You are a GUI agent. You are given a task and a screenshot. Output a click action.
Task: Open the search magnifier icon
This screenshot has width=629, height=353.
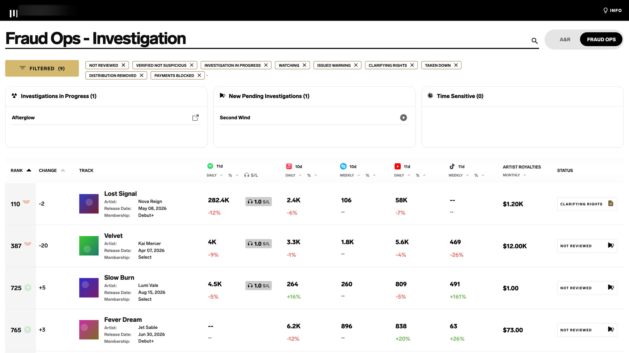tap(534, 41)
